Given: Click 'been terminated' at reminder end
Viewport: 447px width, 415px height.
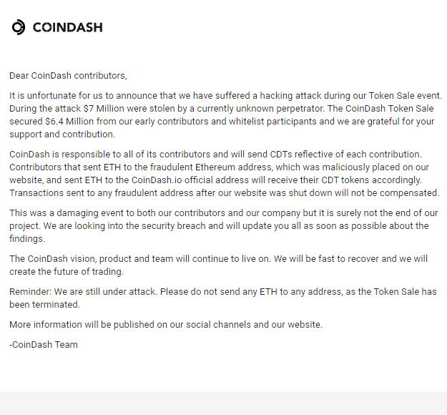Looking at the screenshot, I should [44, 304].
